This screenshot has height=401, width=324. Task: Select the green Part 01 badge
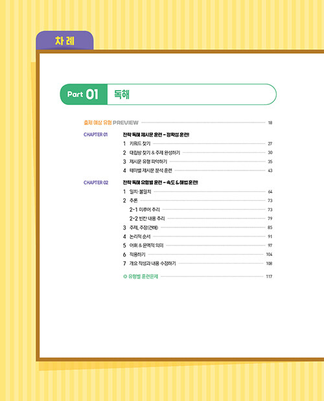coord(84,95)
